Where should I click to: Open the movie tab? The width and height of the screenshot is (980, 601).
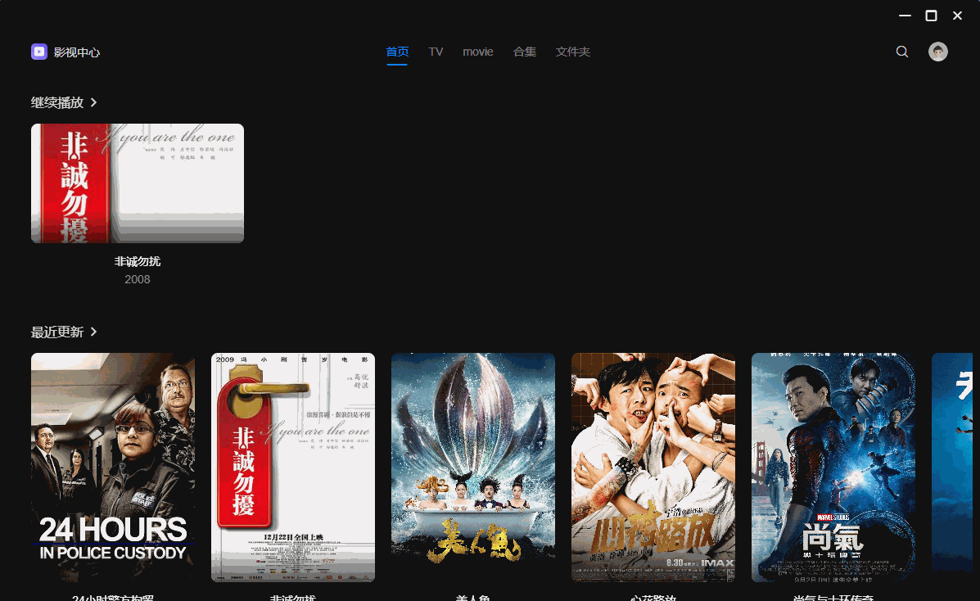pyautogui.click(x=478, y=52)
